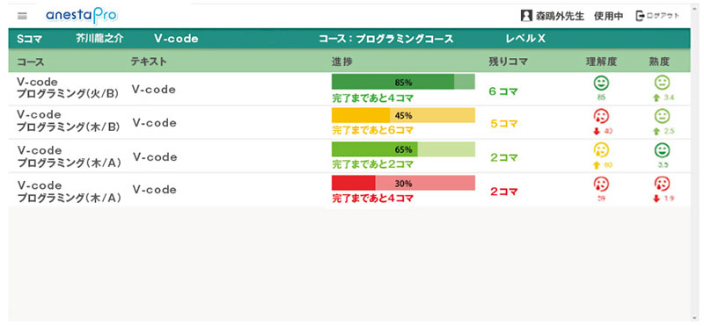The height and width of the screenshot is (326, 704).
Task: Click the anestaPro logo
Action: pos(81,16)
